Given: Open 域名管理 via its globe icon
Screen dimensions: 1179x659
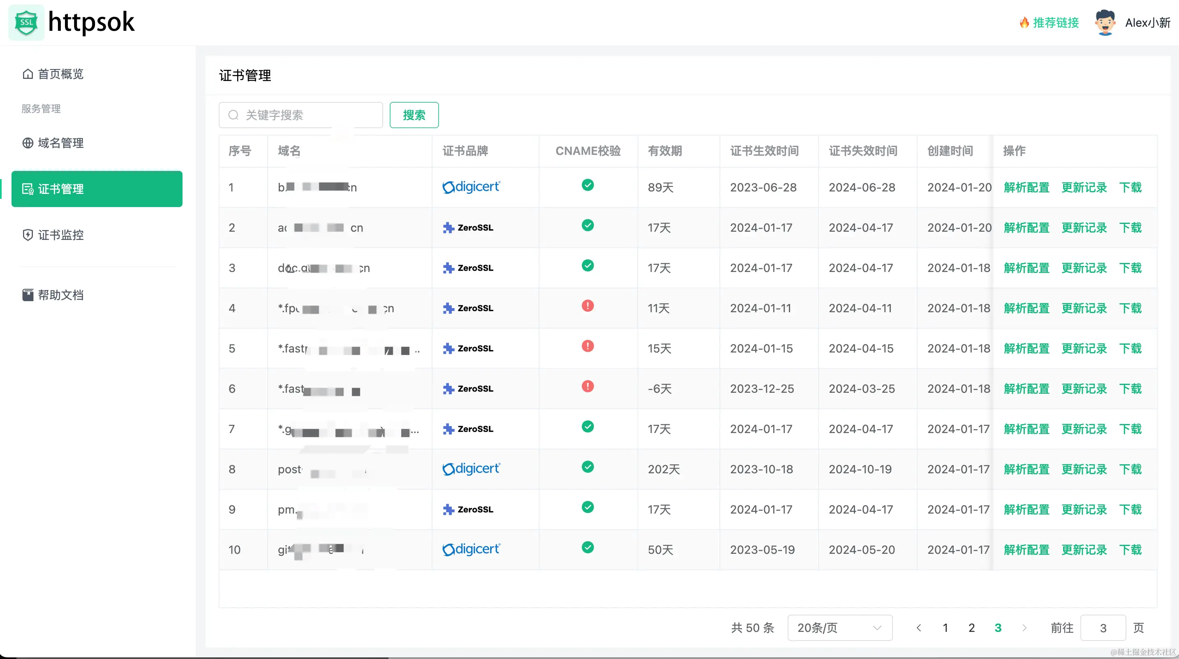Looking at the screenshot, I should tap(28, 143).
